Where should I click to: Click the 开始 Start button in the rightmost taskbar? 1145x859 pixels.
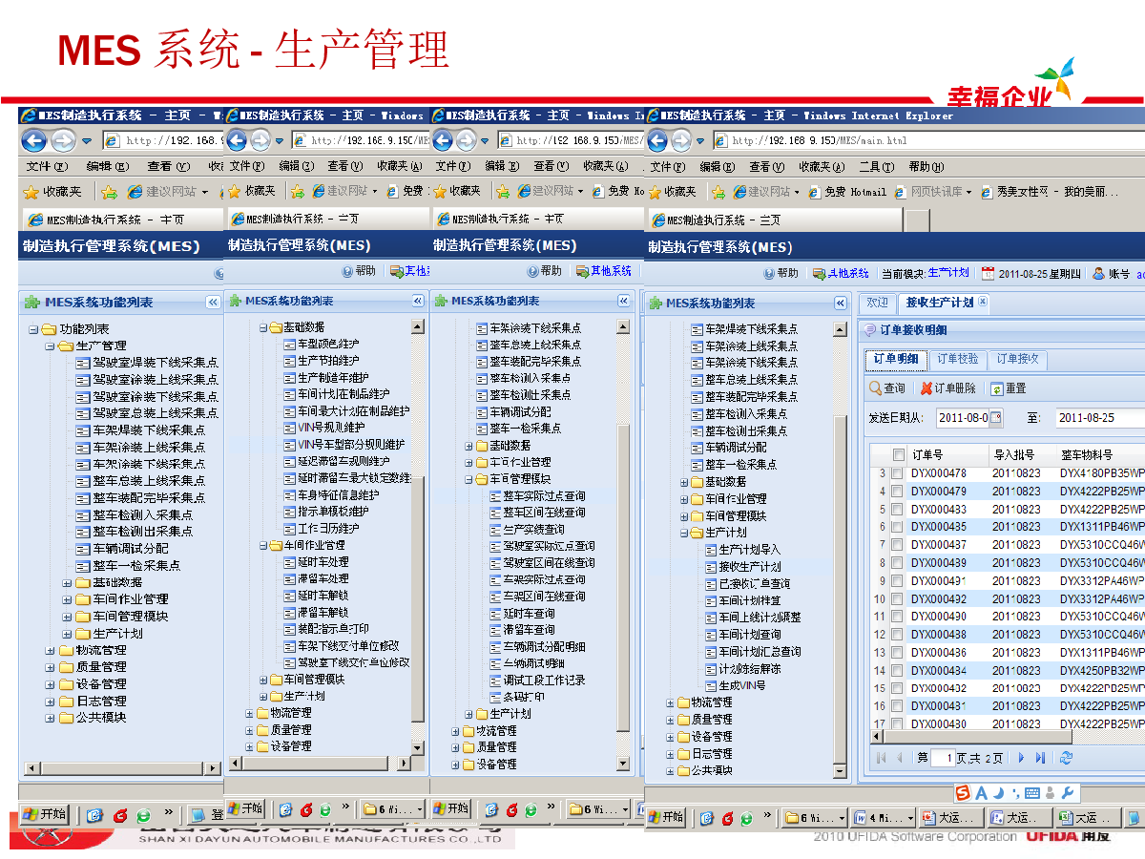coord(668,818)
